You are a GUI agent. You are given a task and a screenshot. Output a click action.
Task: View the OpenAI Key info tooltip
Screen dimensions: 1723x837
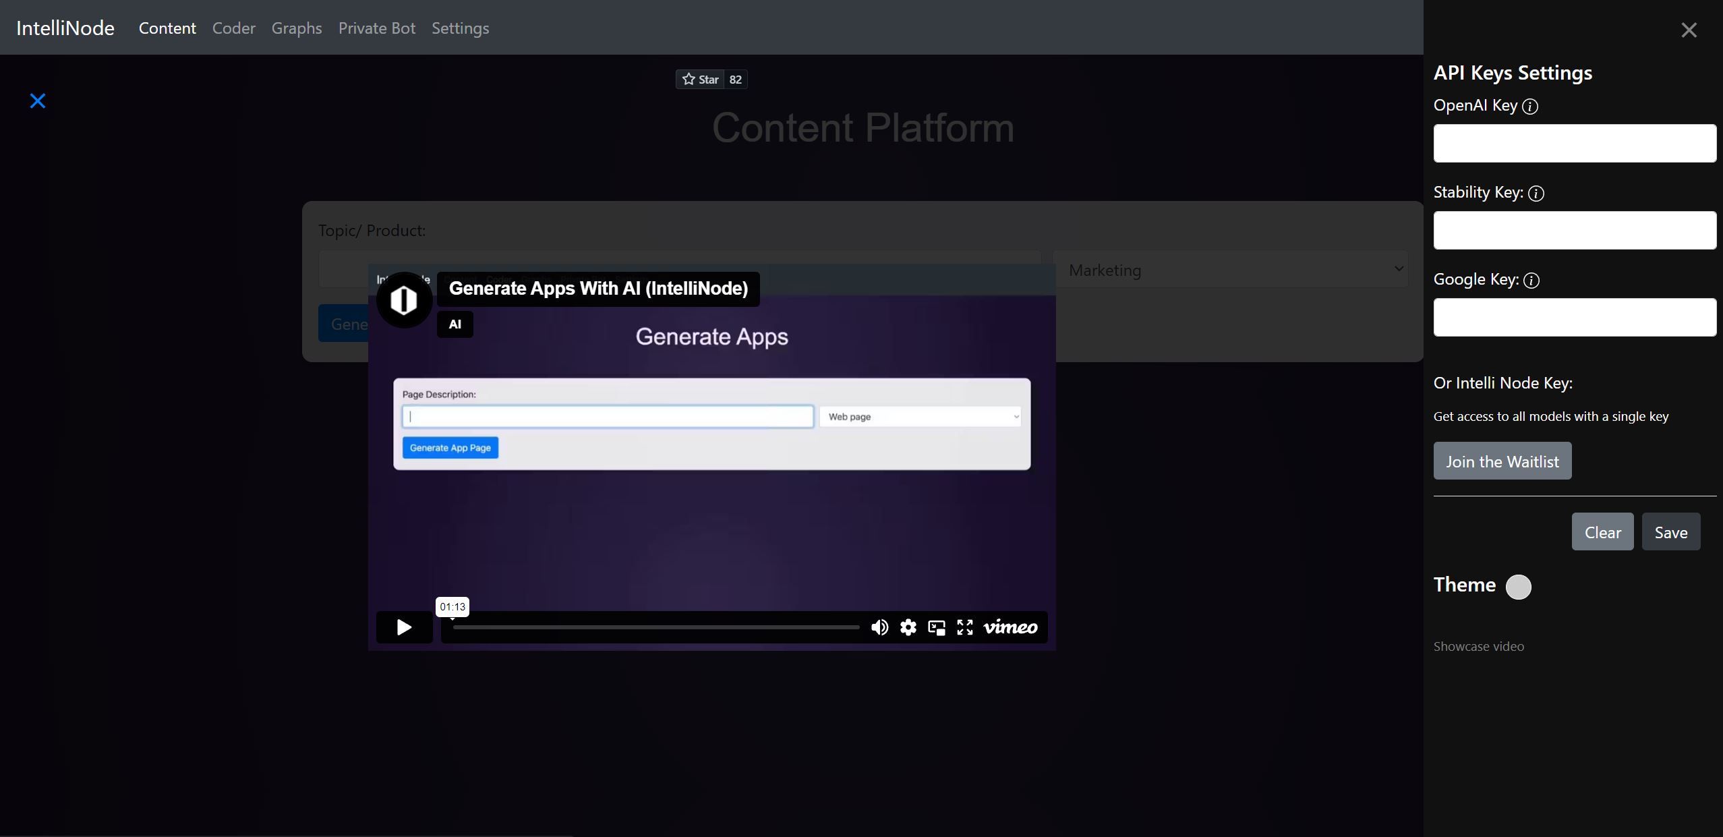click(x=1529, y=107)
